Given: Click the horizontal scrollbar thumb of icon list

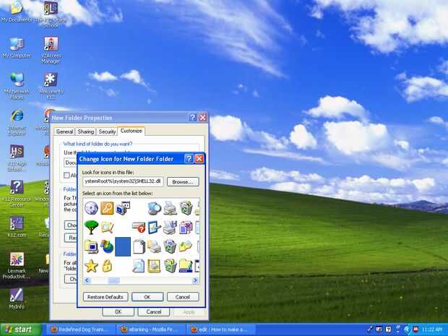Looking at the screenshot, I should click(113, 280).
